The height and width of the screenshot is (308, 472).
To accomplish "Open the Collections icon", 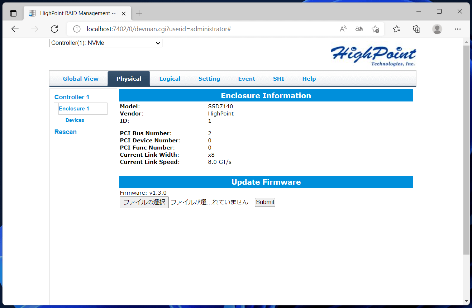I will point(416,29).
